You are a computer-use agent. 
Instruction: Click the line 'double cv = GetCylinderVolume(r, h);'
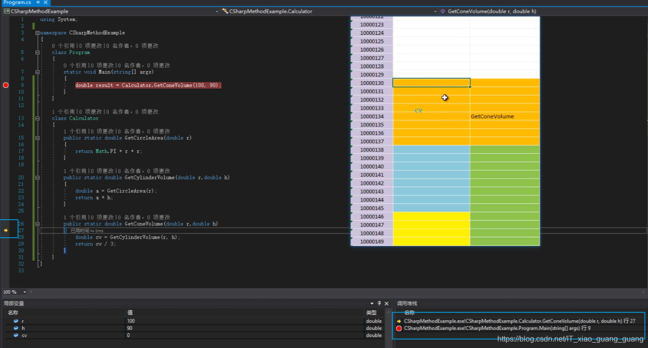pos(128,237)
